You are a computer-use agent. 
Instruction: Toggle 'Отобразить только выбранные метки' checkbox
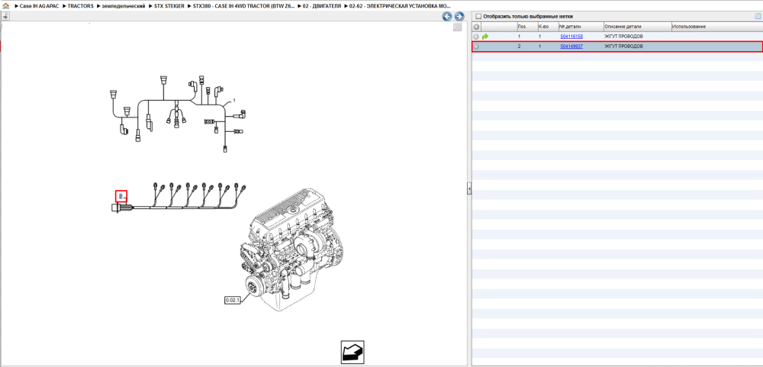point(478,16)
